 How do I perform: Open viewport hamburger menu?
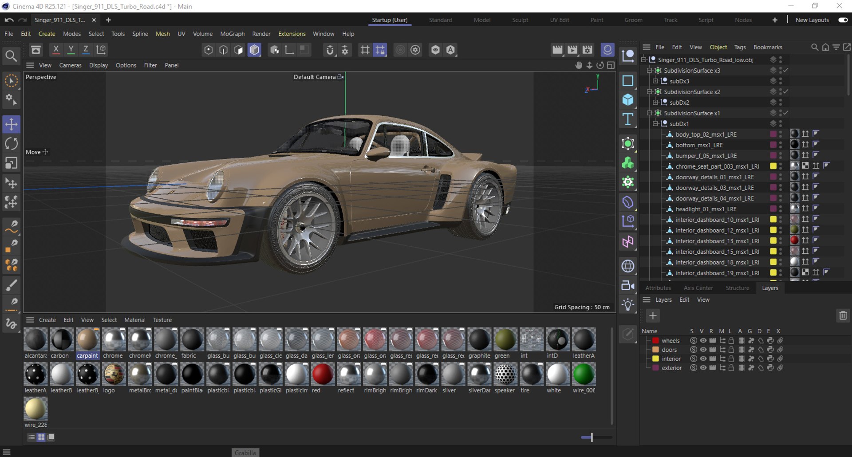point(30,65)
